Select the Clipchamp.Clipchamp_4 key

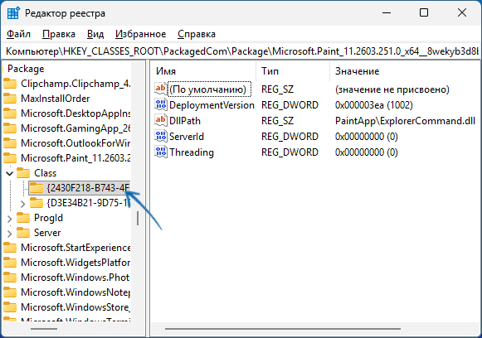(75, 84)
